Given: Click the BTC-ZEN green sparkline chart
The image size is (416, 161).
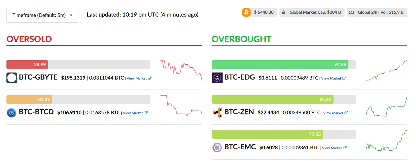Looking at the screenshot, I should pyautogui.click(x=386, y=106).
